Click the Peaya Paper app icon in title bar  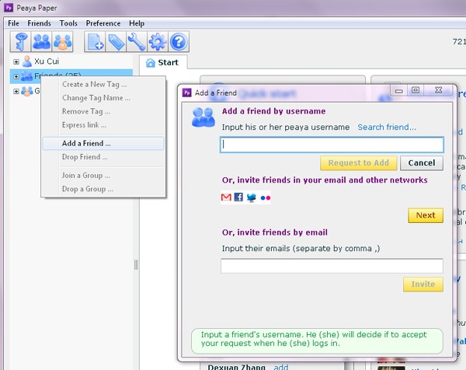pyautogui.click(x=9, y=8)
